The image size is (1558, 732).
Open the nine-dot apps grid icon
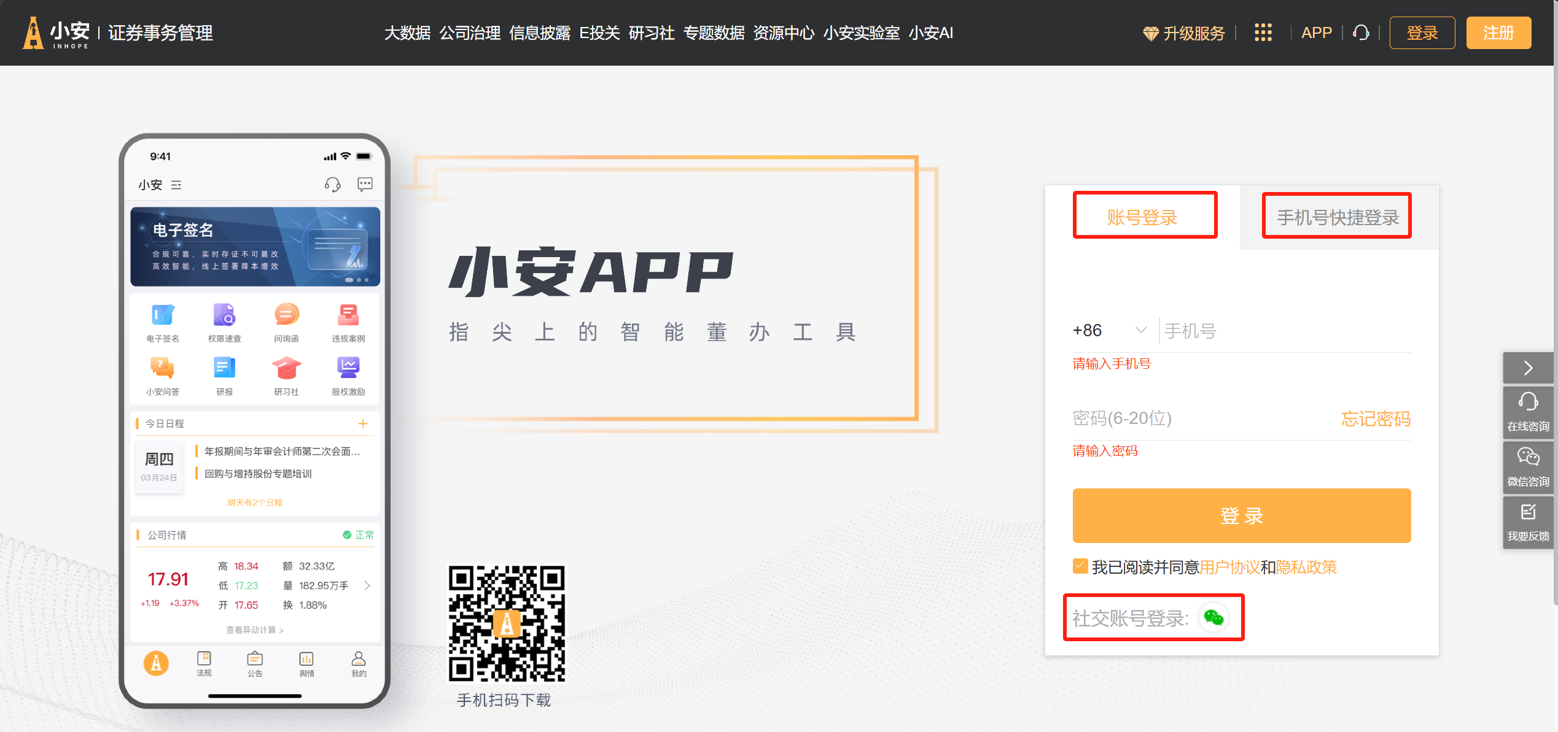coord(1263,33)
